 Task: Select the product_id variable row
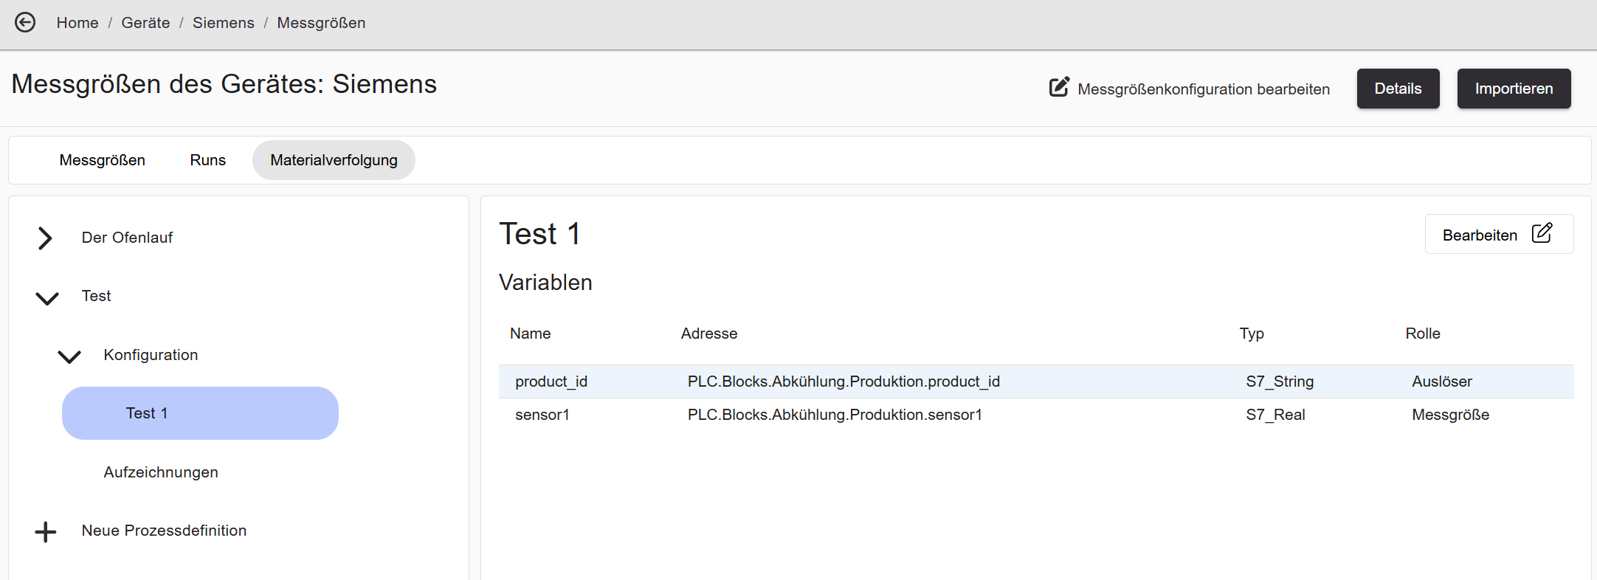pos(1036,382)
